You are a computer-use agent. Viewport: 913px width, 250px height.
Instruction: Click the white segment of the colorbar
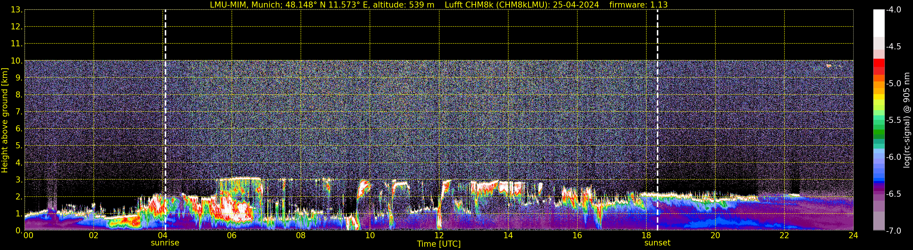tap(879, 23)
